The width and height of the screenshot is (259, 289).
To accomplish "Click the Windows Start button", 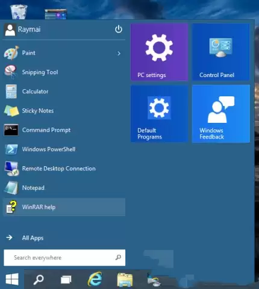I will (12, 279).
